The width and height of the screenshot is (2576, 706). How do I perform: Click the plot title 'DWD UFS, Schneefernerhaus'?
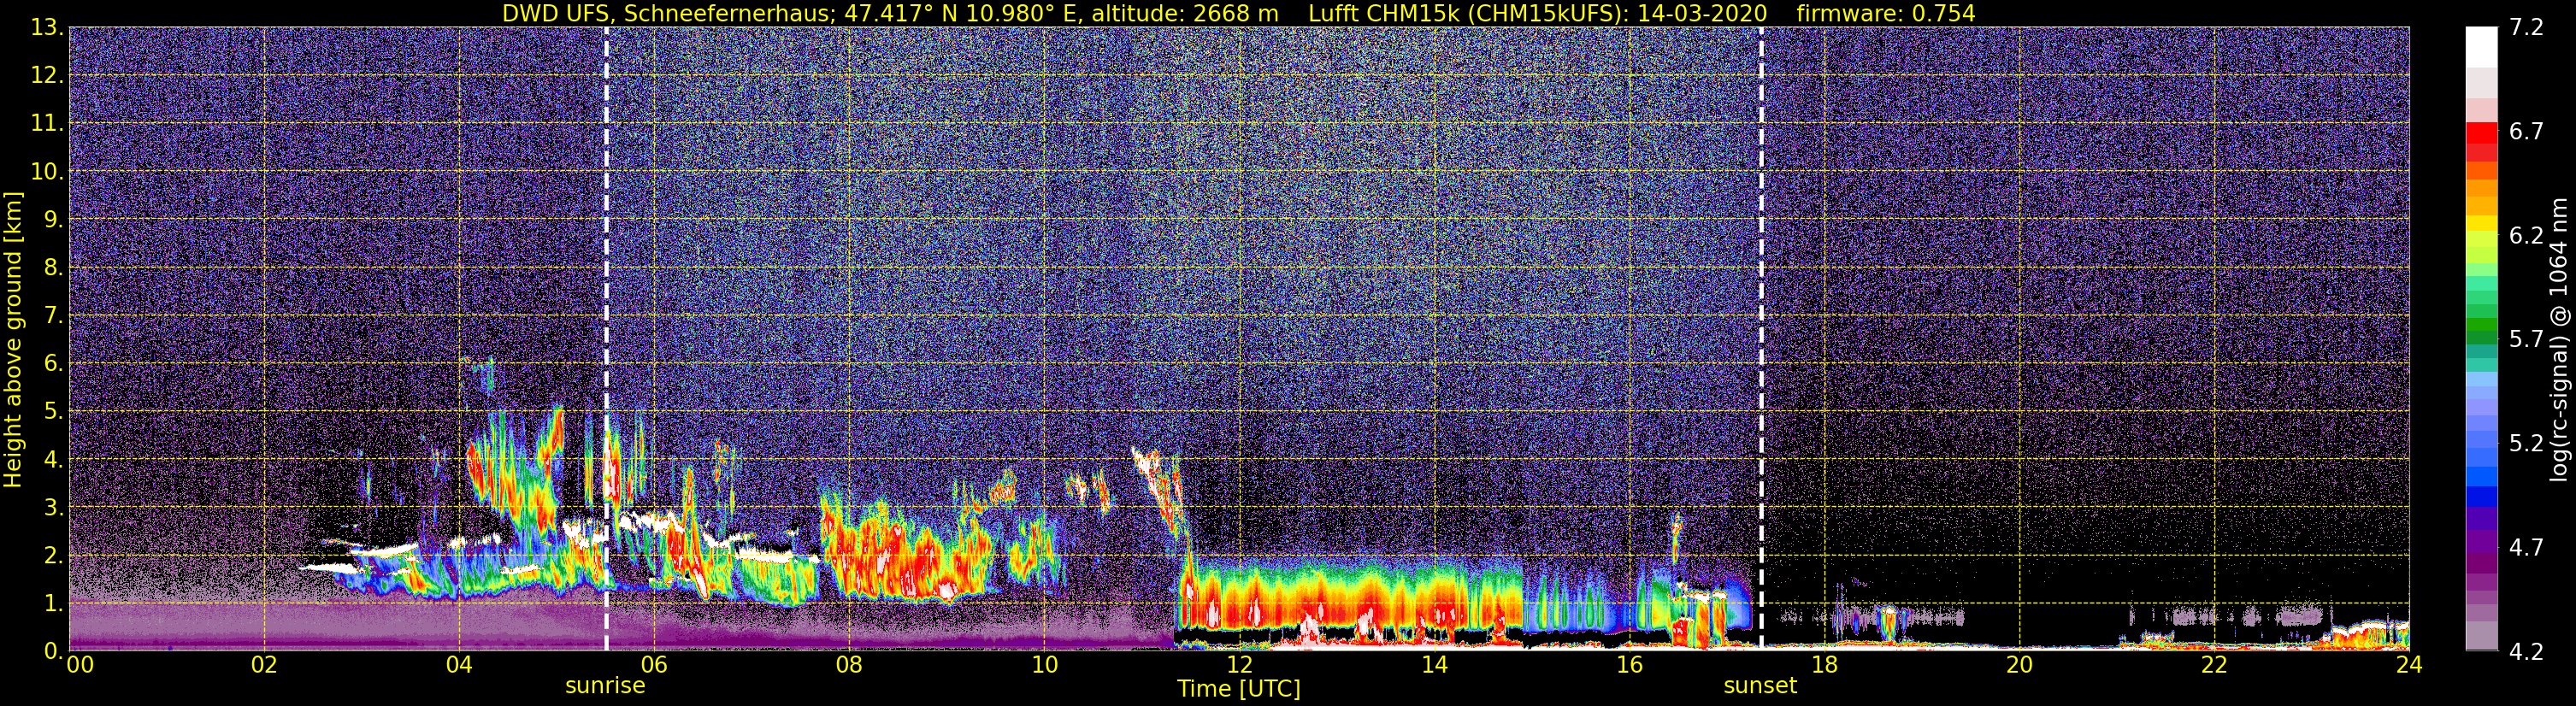[x=669, y=13]
